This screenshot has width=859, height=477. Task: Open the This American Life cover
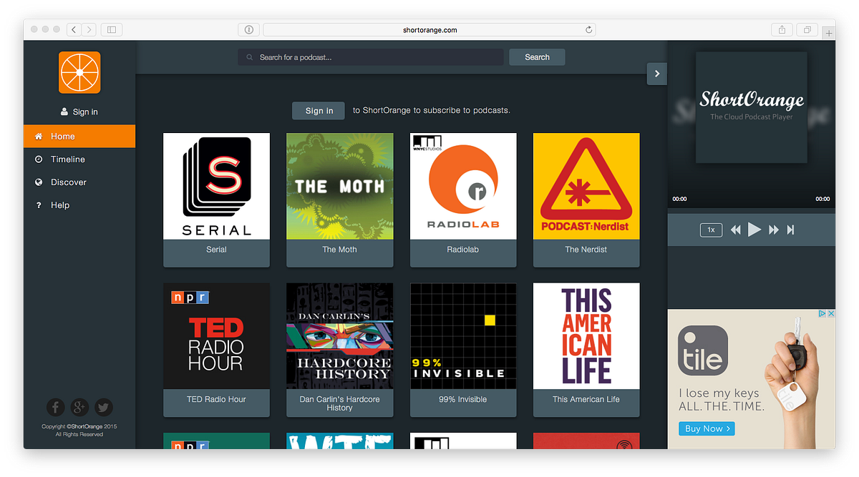point(586,336)
